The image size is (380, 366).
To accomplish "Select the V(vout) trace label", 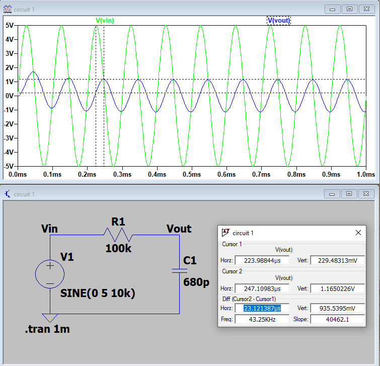I will [278, 20].
